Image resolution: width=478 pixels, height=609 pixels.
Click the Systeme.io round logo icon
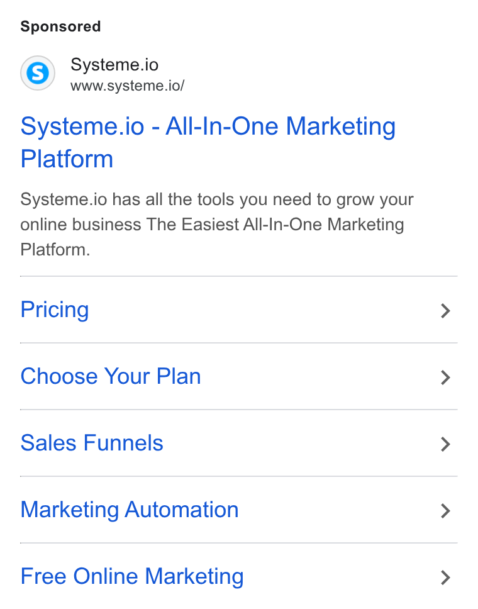pyautogui.click(x=38, y=73)
